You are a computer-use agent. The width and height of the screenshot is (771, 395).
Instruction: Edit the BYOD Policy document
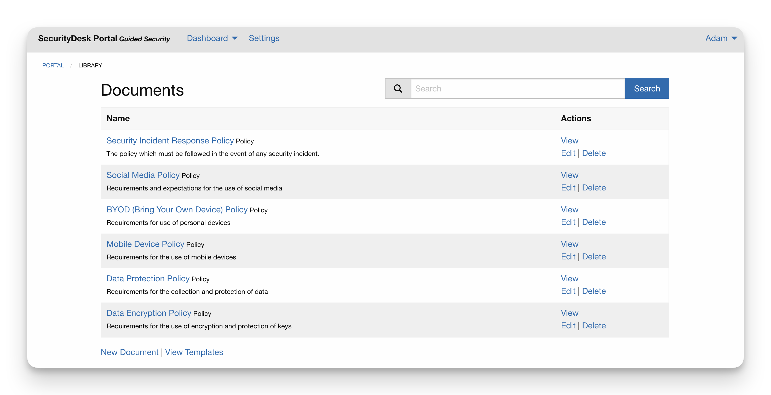pos(568,222)
